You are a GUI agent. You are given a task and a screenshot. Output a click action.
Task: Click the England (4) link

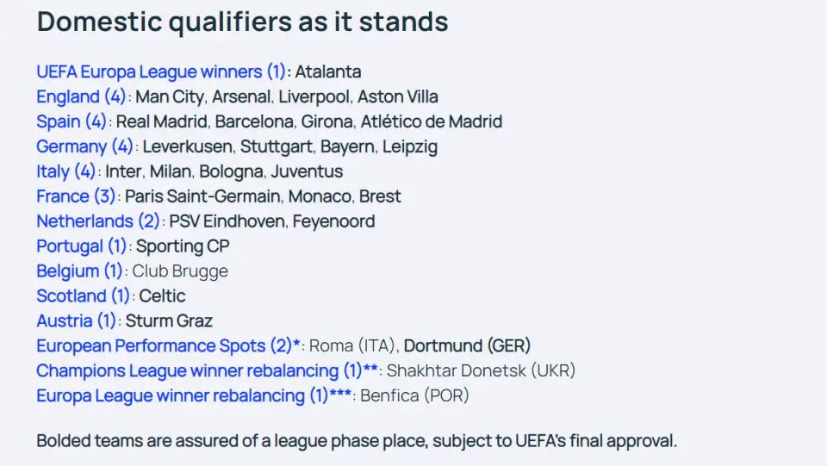click(81, 96)
